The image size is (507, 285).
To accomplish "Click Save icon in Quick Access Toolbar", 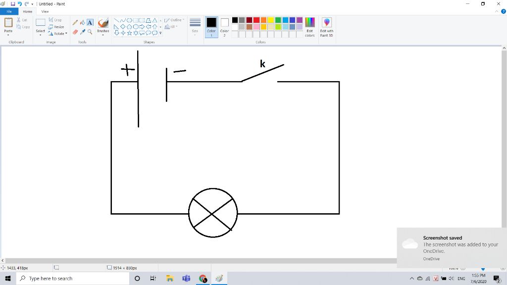I will [12, 4].
